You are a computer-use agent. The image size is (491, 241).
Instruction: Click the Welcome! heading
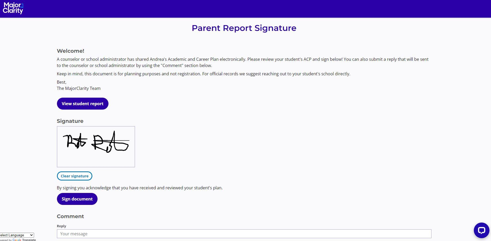(x=70, y=51)
